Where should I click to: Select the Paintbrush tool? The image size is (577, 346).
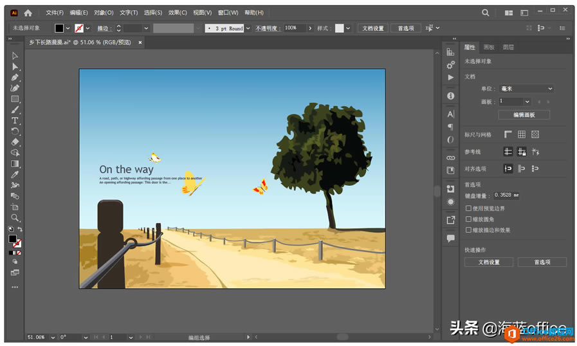(x=15, y=110)
